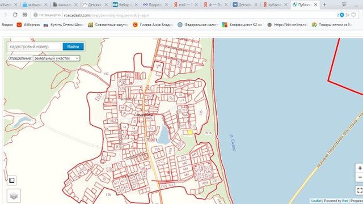Open Гилева Анна bookmark
363x204 pixels.
tap(153, 25)
